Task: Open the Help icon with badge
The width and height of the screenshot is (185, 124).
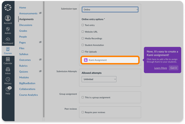Action: (x=9, y=89)
